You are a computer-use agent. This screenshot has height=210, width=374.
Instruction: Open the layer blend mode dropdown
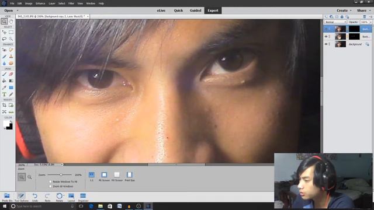click(335, 22)
